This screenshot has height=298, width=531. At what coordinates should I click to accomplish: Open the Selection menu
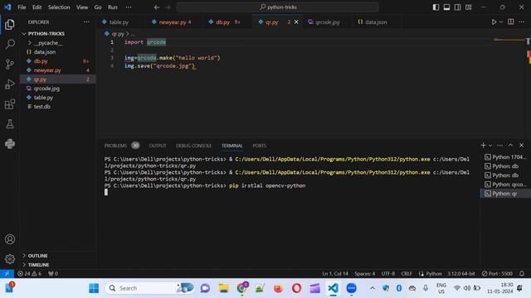coord(59,7)
